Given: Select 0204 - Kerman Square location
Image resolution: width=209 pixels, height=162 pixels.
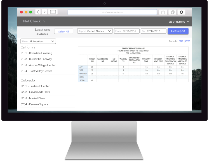Looking at the screenshot, I should point(34,104).
